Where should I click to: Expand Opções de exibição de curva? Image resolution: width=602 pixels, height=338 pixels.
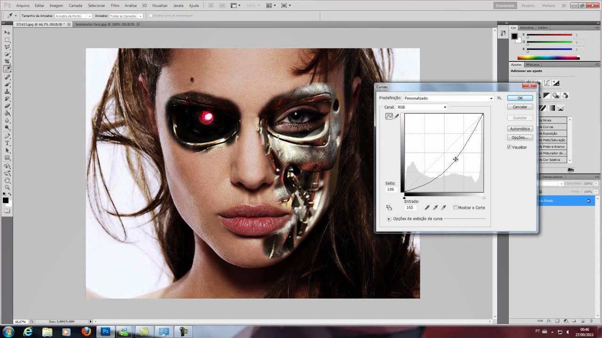pos(389,219)
